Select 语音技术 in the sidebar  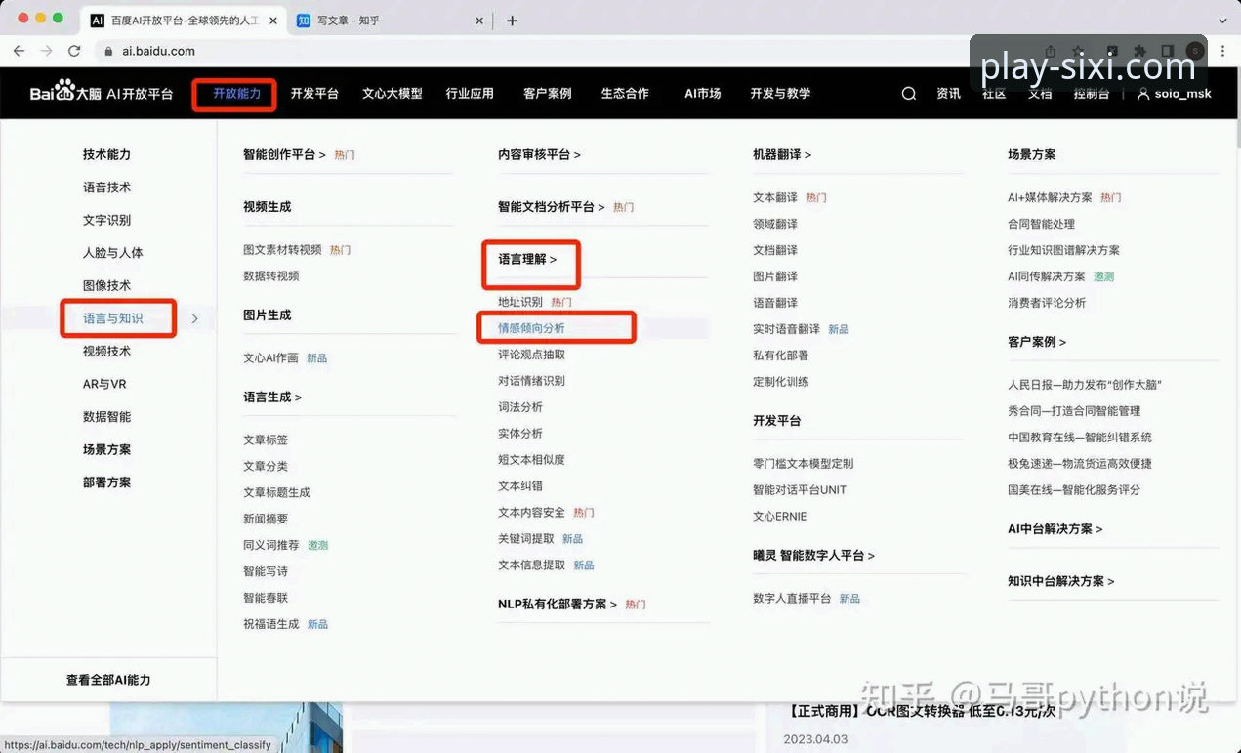pyautogui.click(x=106, y=188)
